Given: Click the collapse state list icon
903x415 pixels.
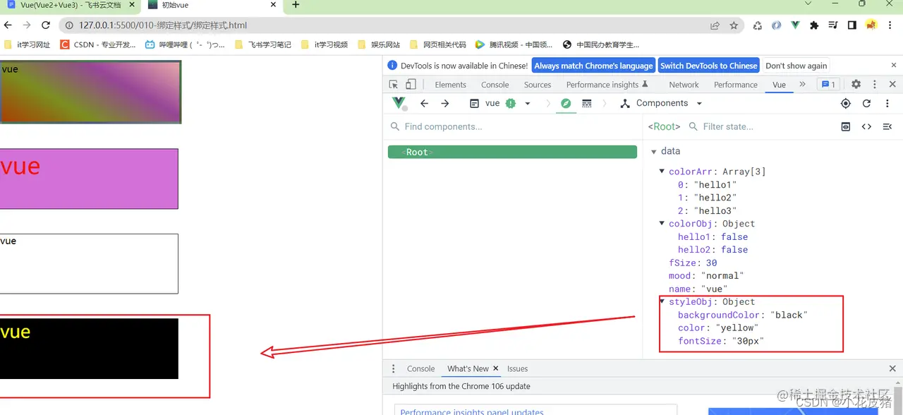Looking at the screenshot, I should click(x=887, y=126).
